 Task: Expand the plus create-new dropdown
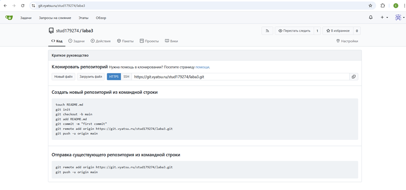click(384, 17)
